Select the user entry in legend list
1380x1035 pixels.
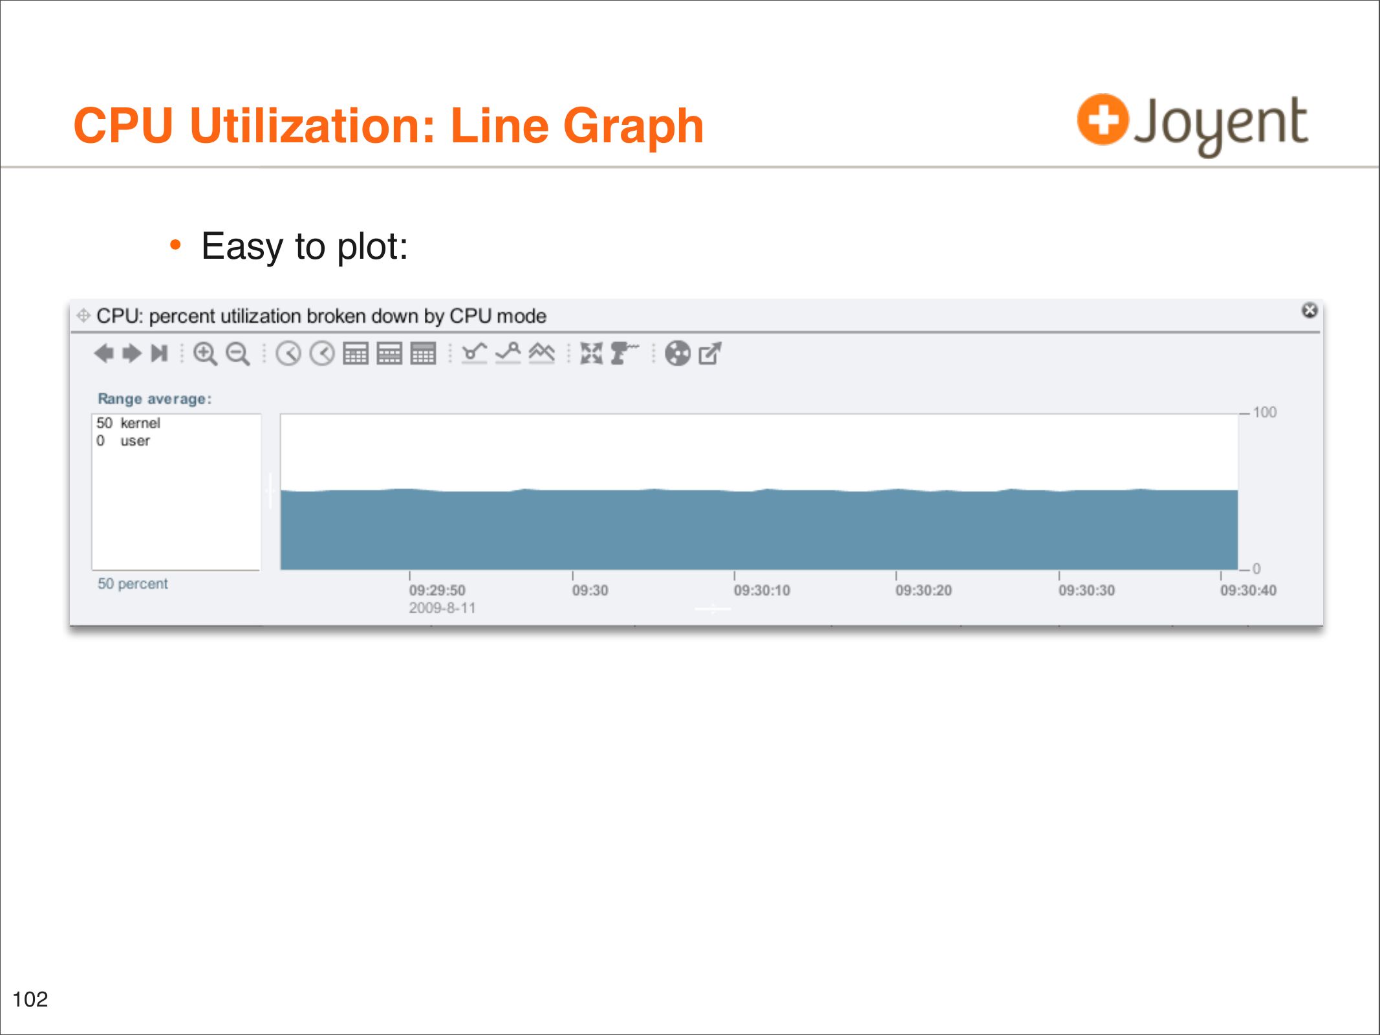click(135, 441)
